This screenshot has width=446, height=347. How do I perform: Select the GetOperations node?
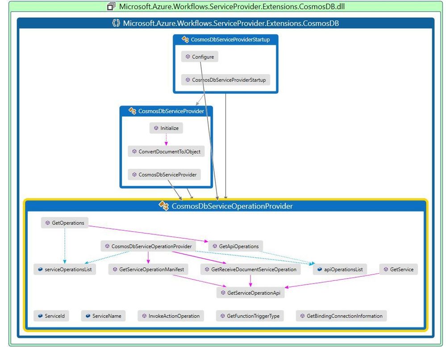coord(65,223)
